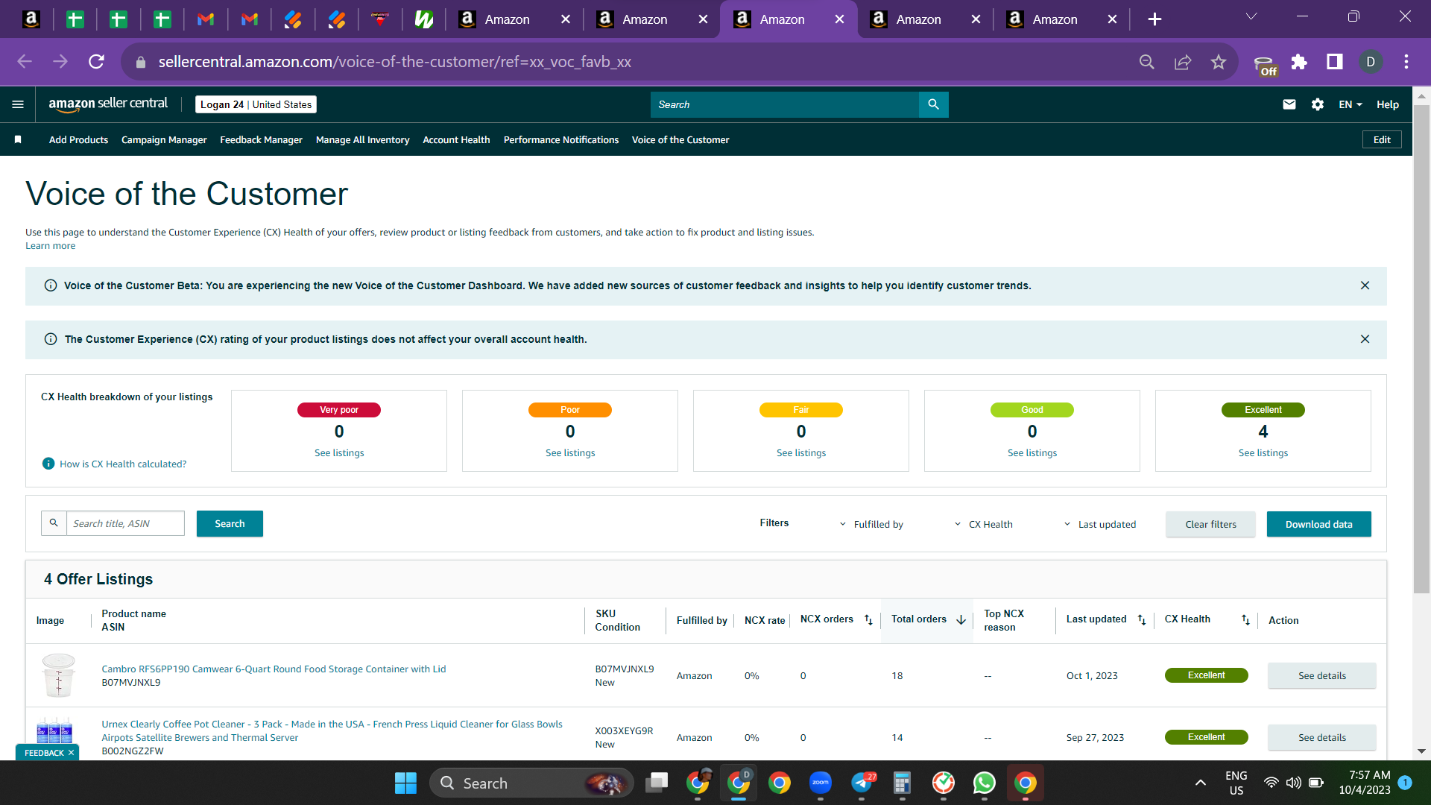Screen dimensions: 1431x805
Task: Open the browser extensions puzzle icon
Action: point(1299,62)
